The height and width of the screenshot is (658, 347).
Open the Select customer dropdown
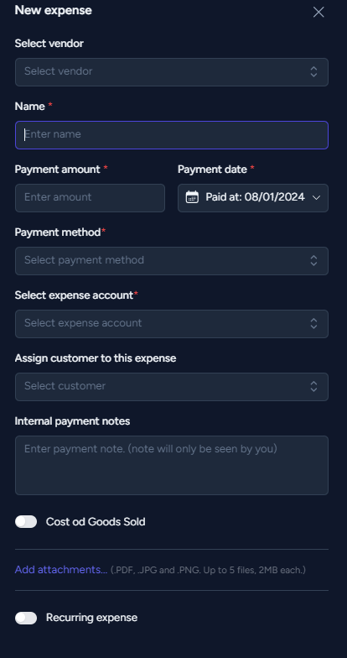172,386
